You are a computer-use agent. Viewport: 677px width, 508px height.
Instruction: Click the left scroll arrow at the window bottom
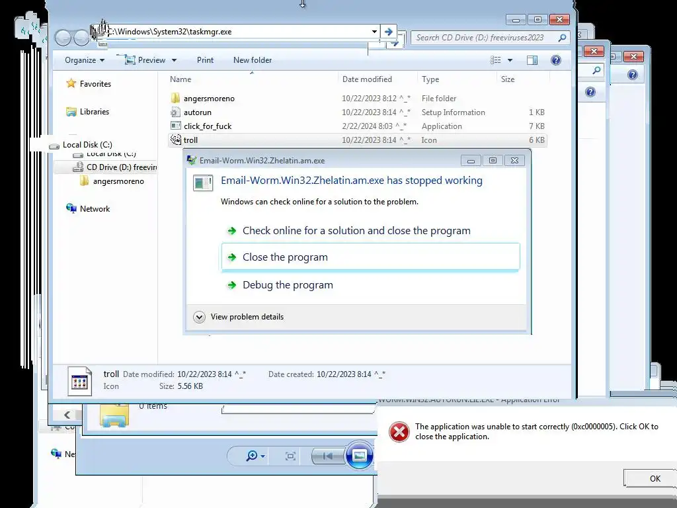[67, 415]
